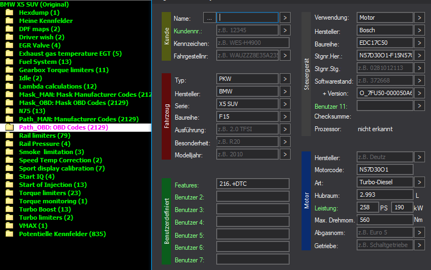Select highlighted Path_OBD: OBD Codes (2129)
The width and height of the screenshot is (431, 270).
click(63, 127)
